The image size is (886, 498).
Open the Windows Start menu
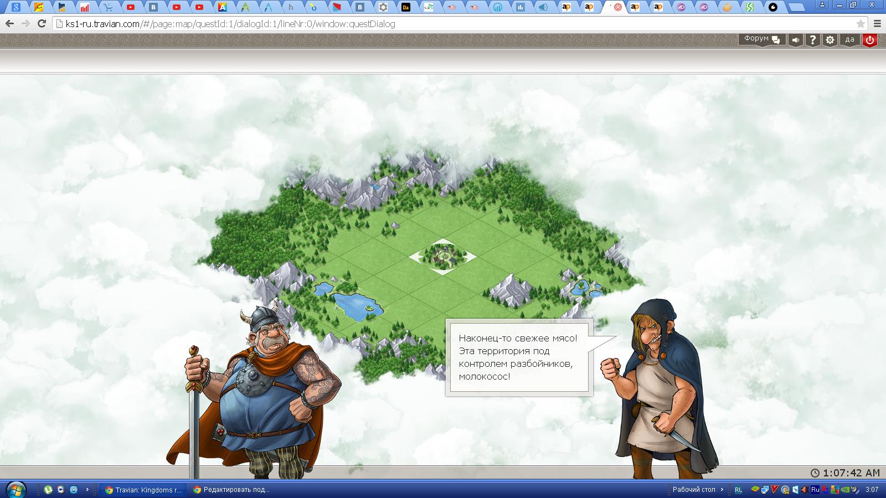(16, 489)
